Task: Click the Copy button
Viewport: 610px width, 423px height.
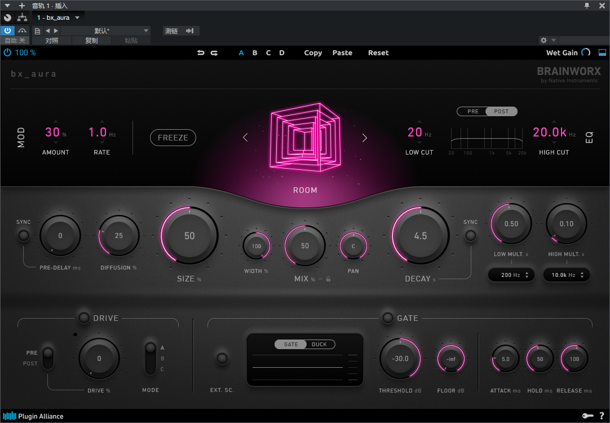Action: [313, 53]
